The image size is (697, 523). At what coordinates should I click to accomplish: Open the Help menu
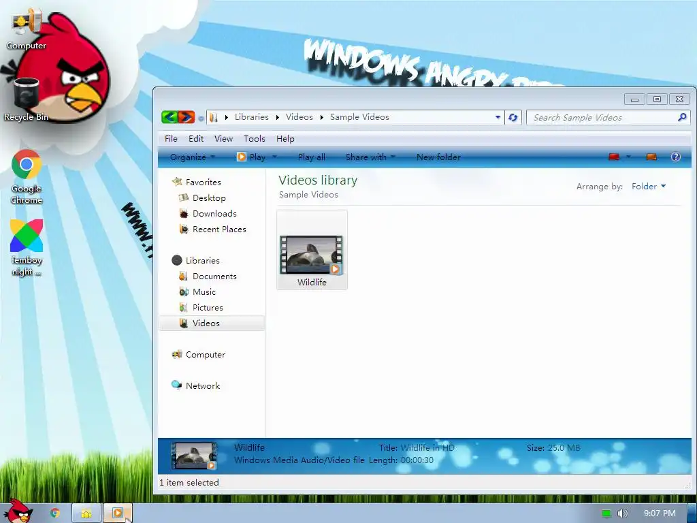pyautogui.click(x=285, y=139)
